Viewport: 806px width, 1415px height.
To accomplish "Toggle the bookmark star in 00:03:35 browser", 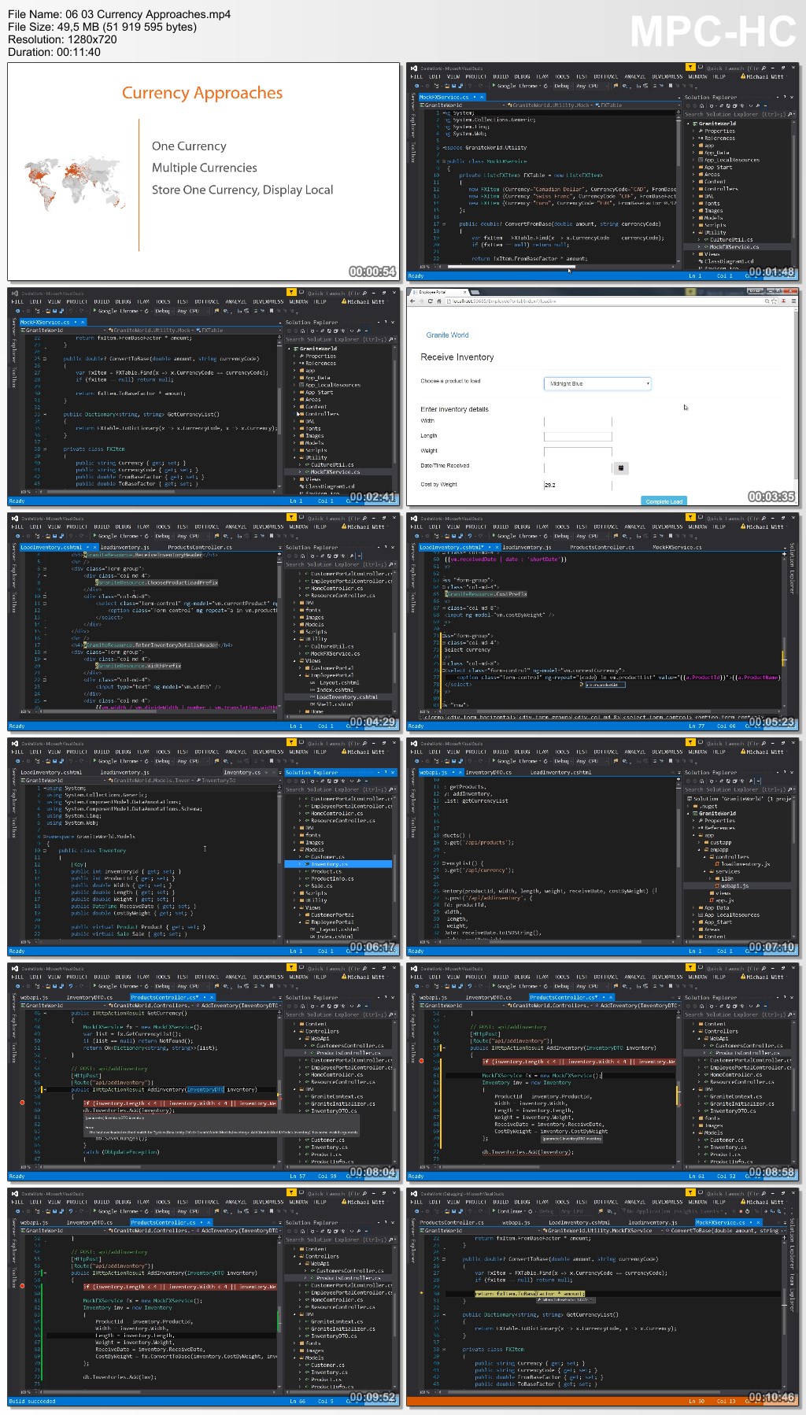I will (x=773, y=301).
